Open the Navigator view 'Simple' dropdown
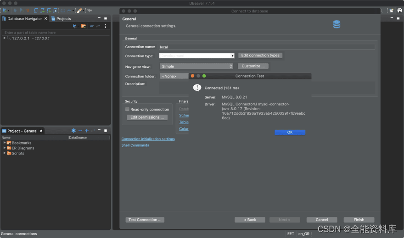Image resolution: width=404 pixels, height=238 pixels. [196, 66]
